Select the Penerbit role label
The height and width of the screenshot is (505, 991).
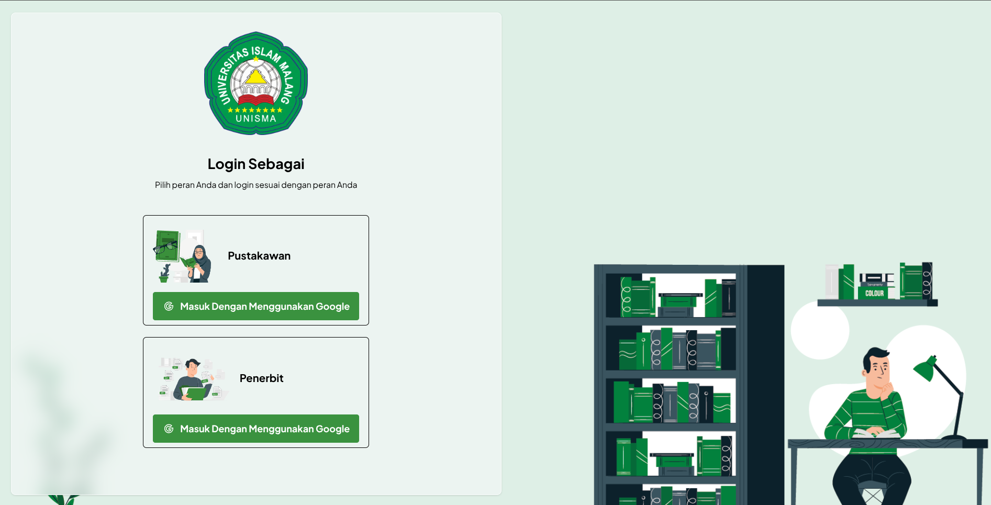[261, 378]
